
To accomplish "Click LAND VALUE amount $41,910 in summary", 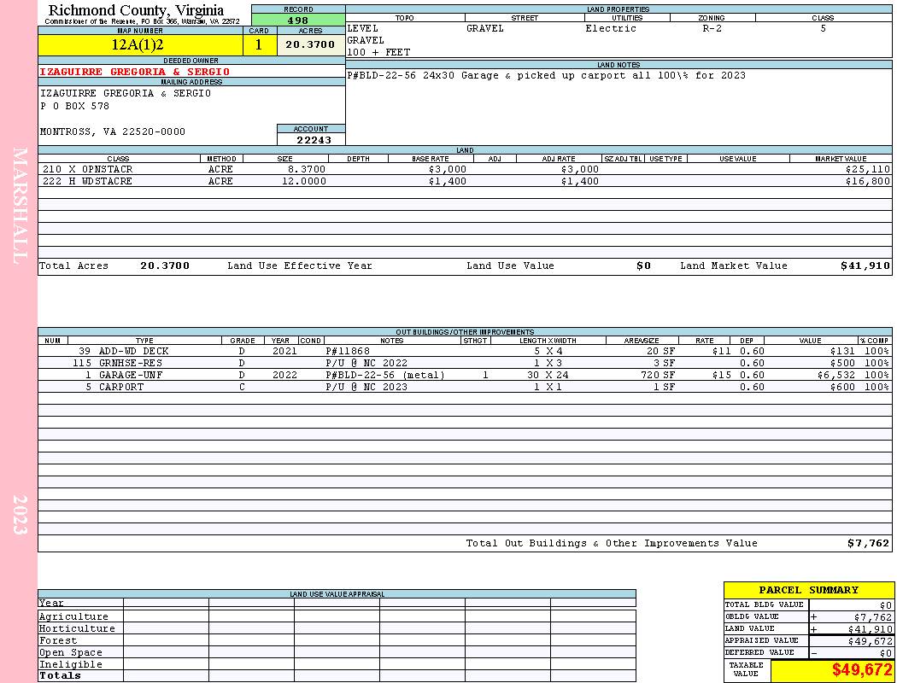I will pos(870,629).
